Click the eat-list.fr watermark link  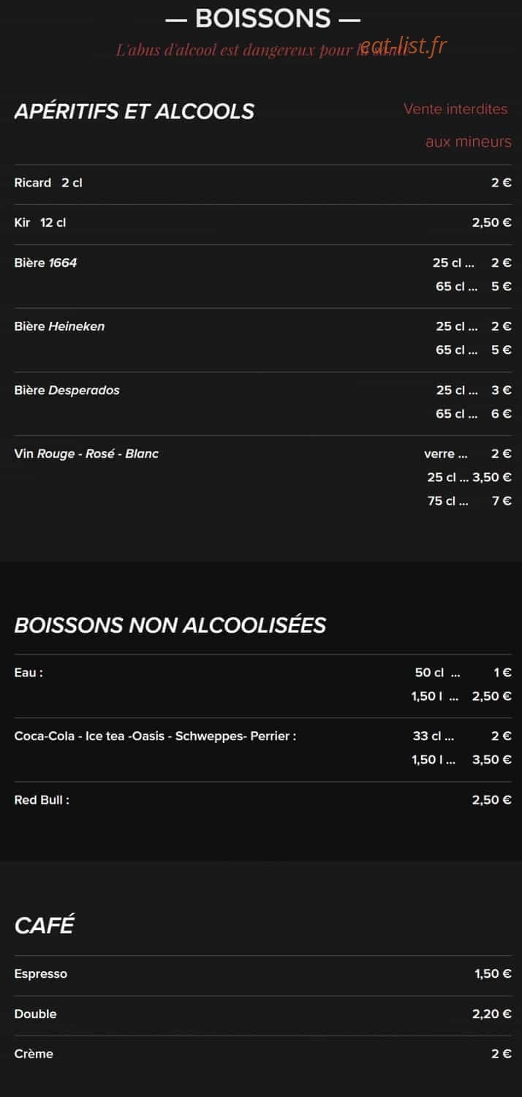[403, 47]
